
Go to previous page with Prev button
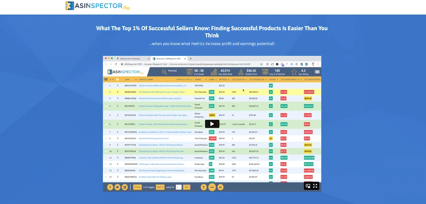pyautogui.click(x=137, y=187)
